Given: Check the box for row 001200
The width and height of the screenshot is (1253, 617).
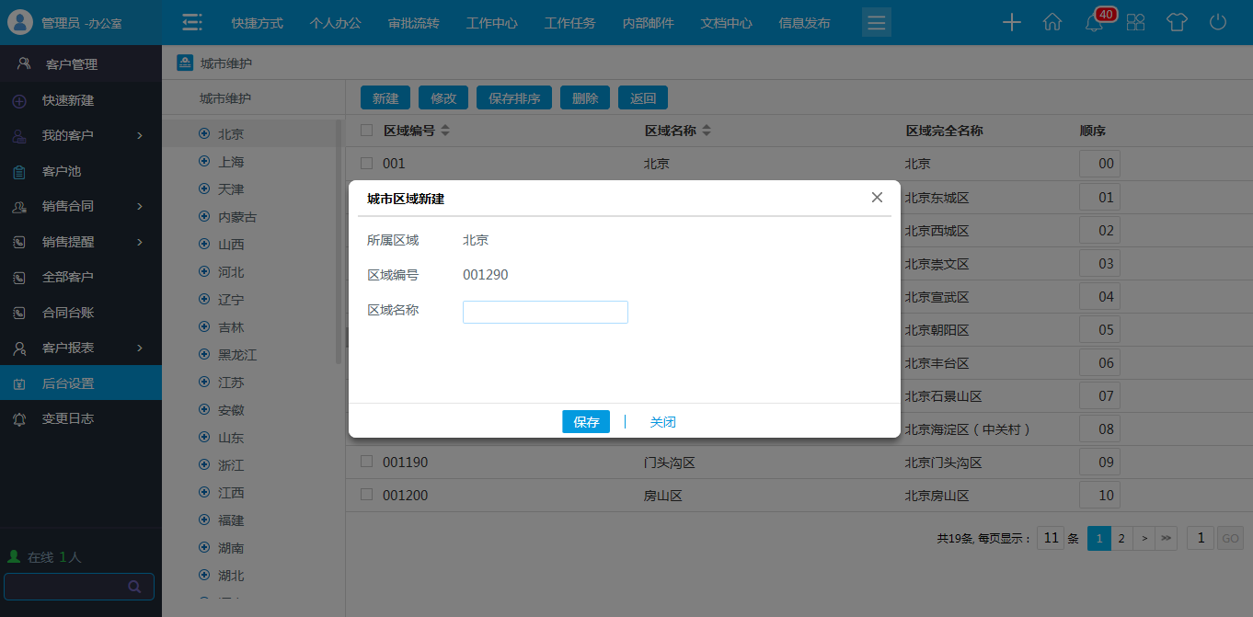Looking at the screenshot, I should click(x=366, y=495).
